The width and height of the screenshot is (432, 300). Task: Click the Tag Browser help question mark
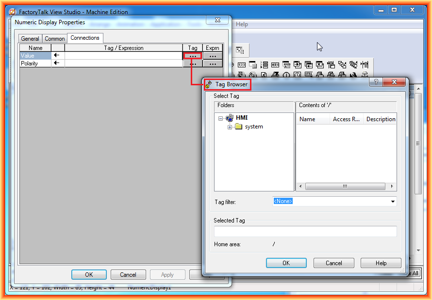click(376, 82)
